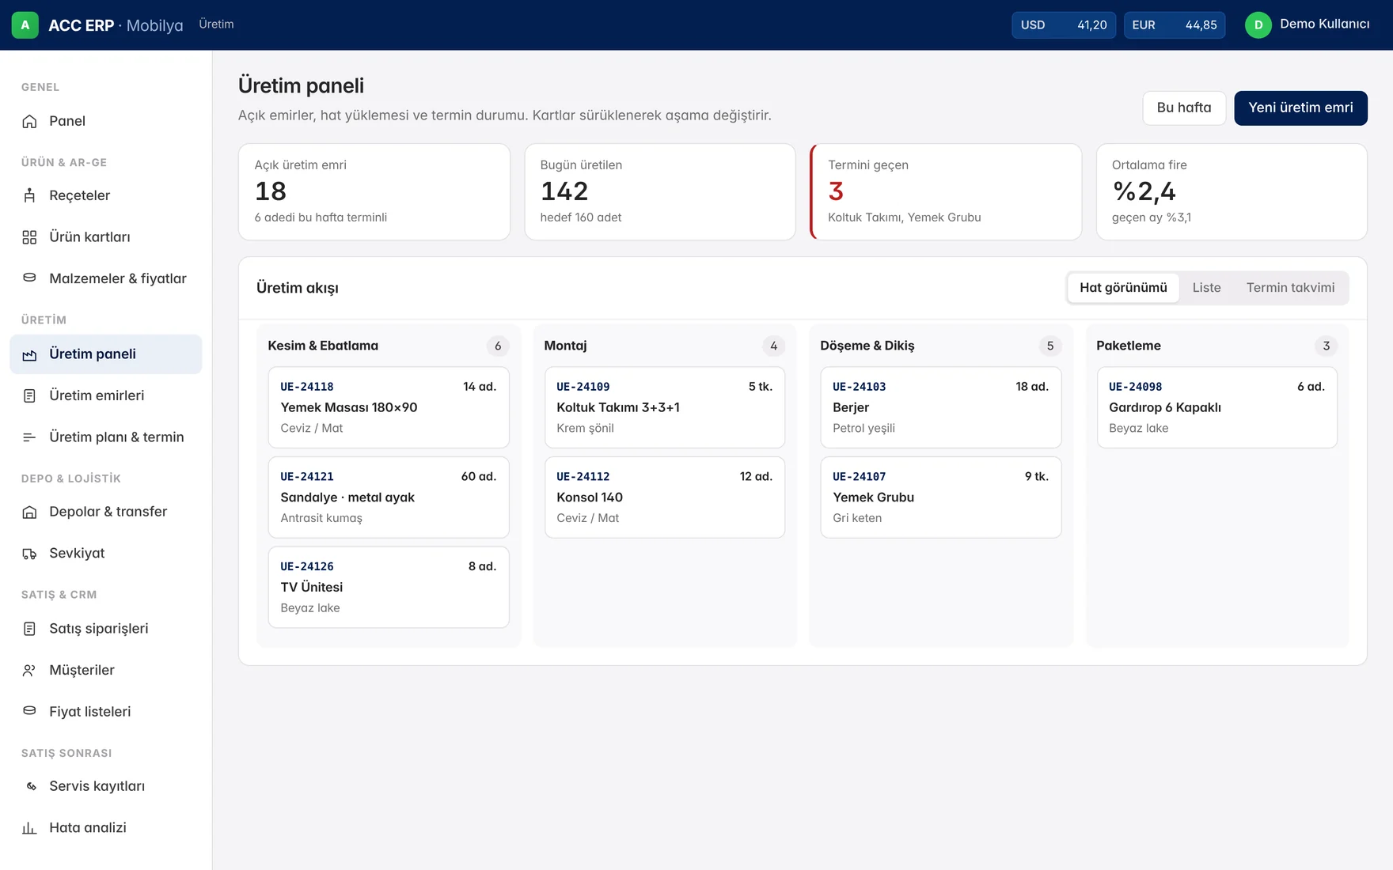Viewport: 1393px width, 870px height.
Task: Click the green Demo Kullanıcı avatar
Action: click(1258, 25)
